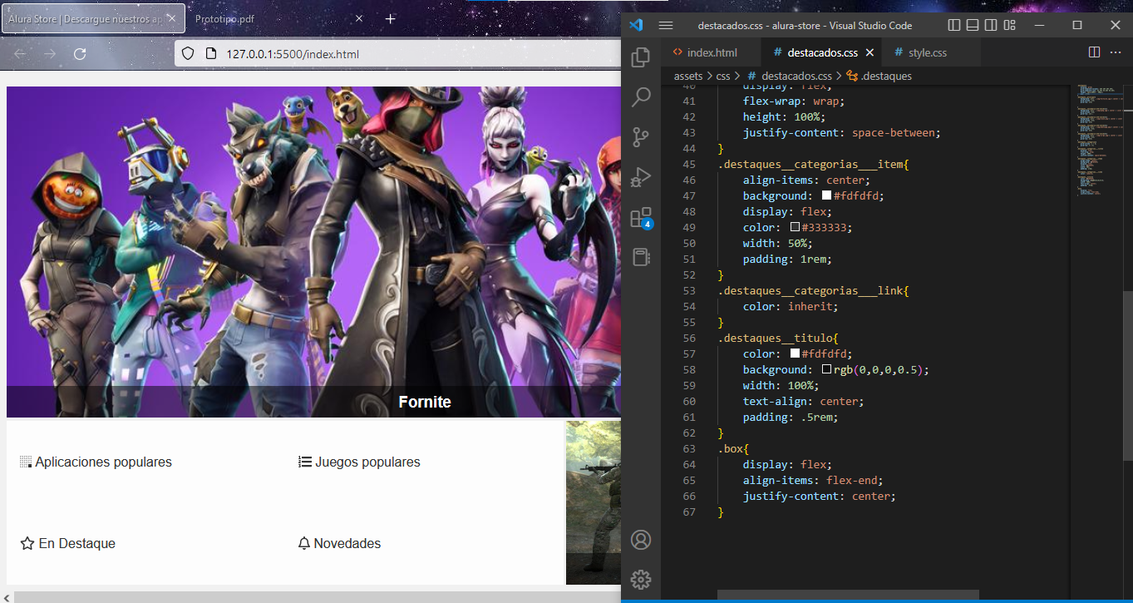Click the assets breadcrumb segment
The image size is (1133, 603).
pyautogui.click(x=688, y=76)
